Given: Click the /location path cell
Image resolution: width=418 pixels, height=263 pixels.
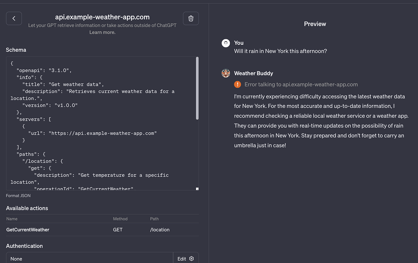Looking at the screenshot, I should [160, 230].
